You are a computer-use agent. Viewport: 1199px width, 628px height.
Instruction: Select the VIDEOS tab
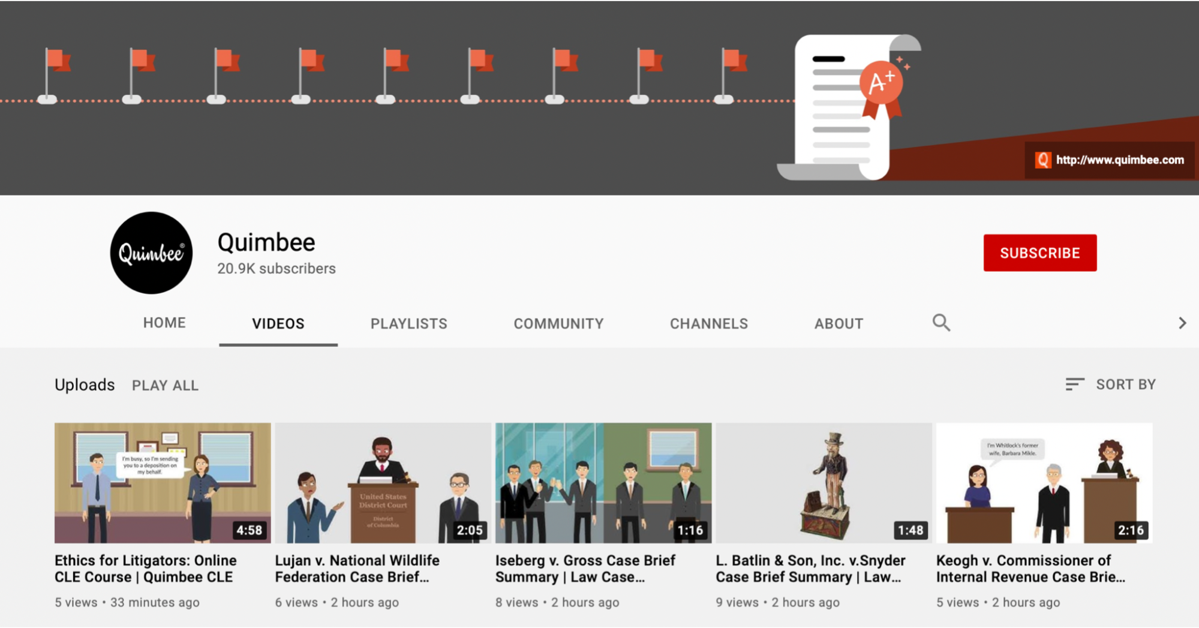(x=278, y=323)
